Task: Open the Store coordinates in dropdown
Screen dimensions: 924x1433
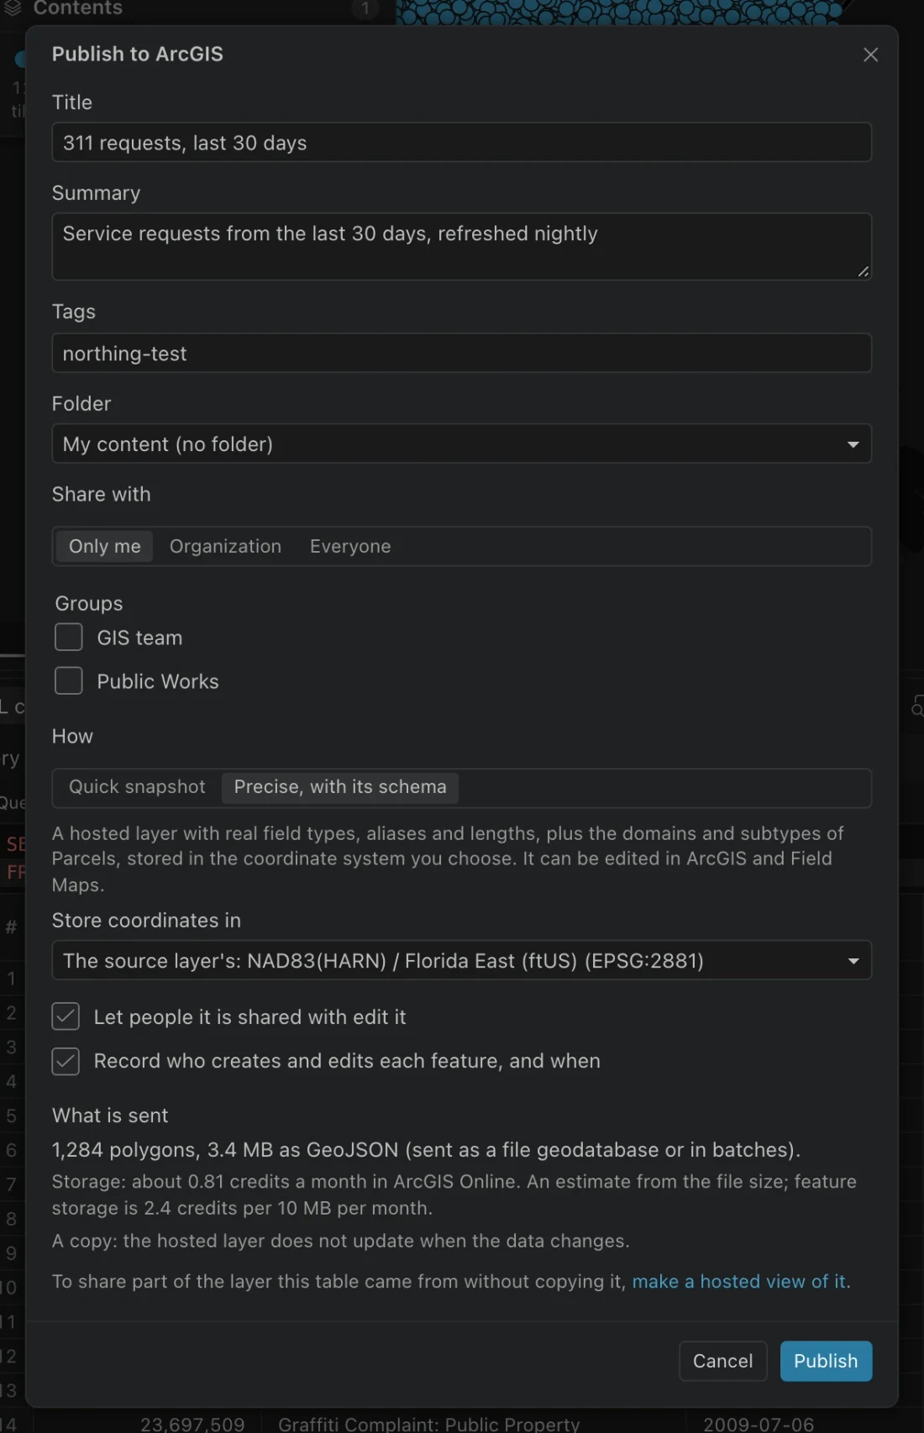Action: 461,960
